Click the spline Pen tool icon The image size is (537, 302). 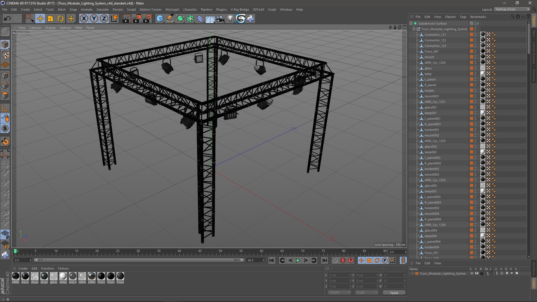170,19
